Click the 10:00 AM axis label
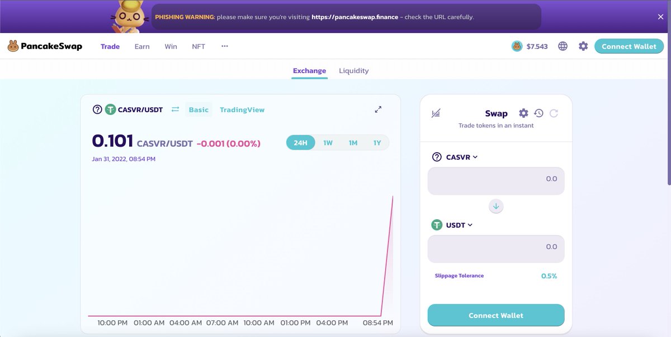The width and height of the screenshot is (671, 337). click(x=258, y=322)
